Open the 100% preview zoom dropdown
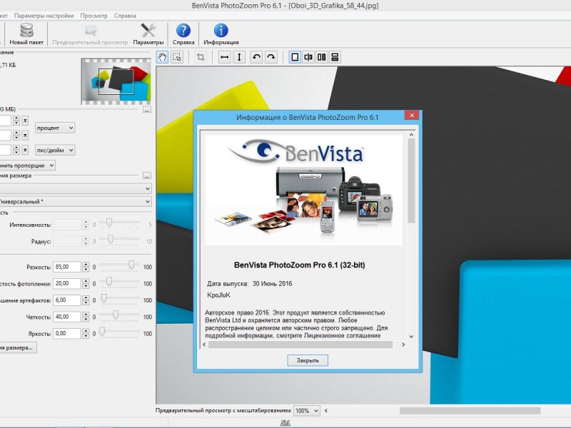The height and width of the screenshot is (428, 571). click(x=307, y=411)
